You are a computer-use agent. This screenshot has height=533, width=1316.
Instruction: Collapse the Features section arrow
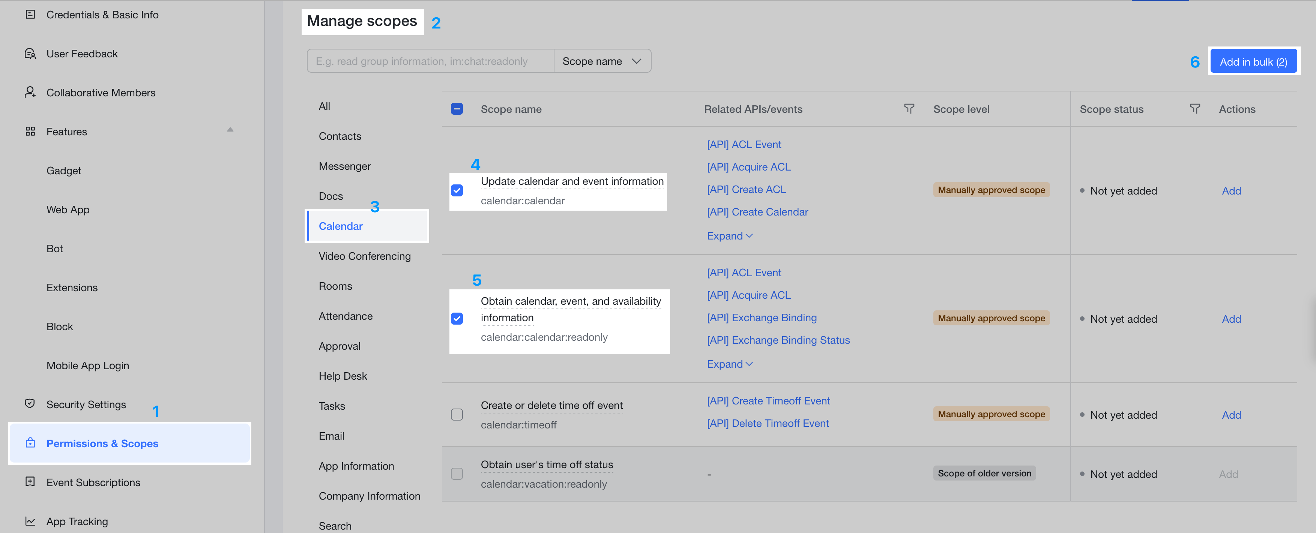click(230, 130)
